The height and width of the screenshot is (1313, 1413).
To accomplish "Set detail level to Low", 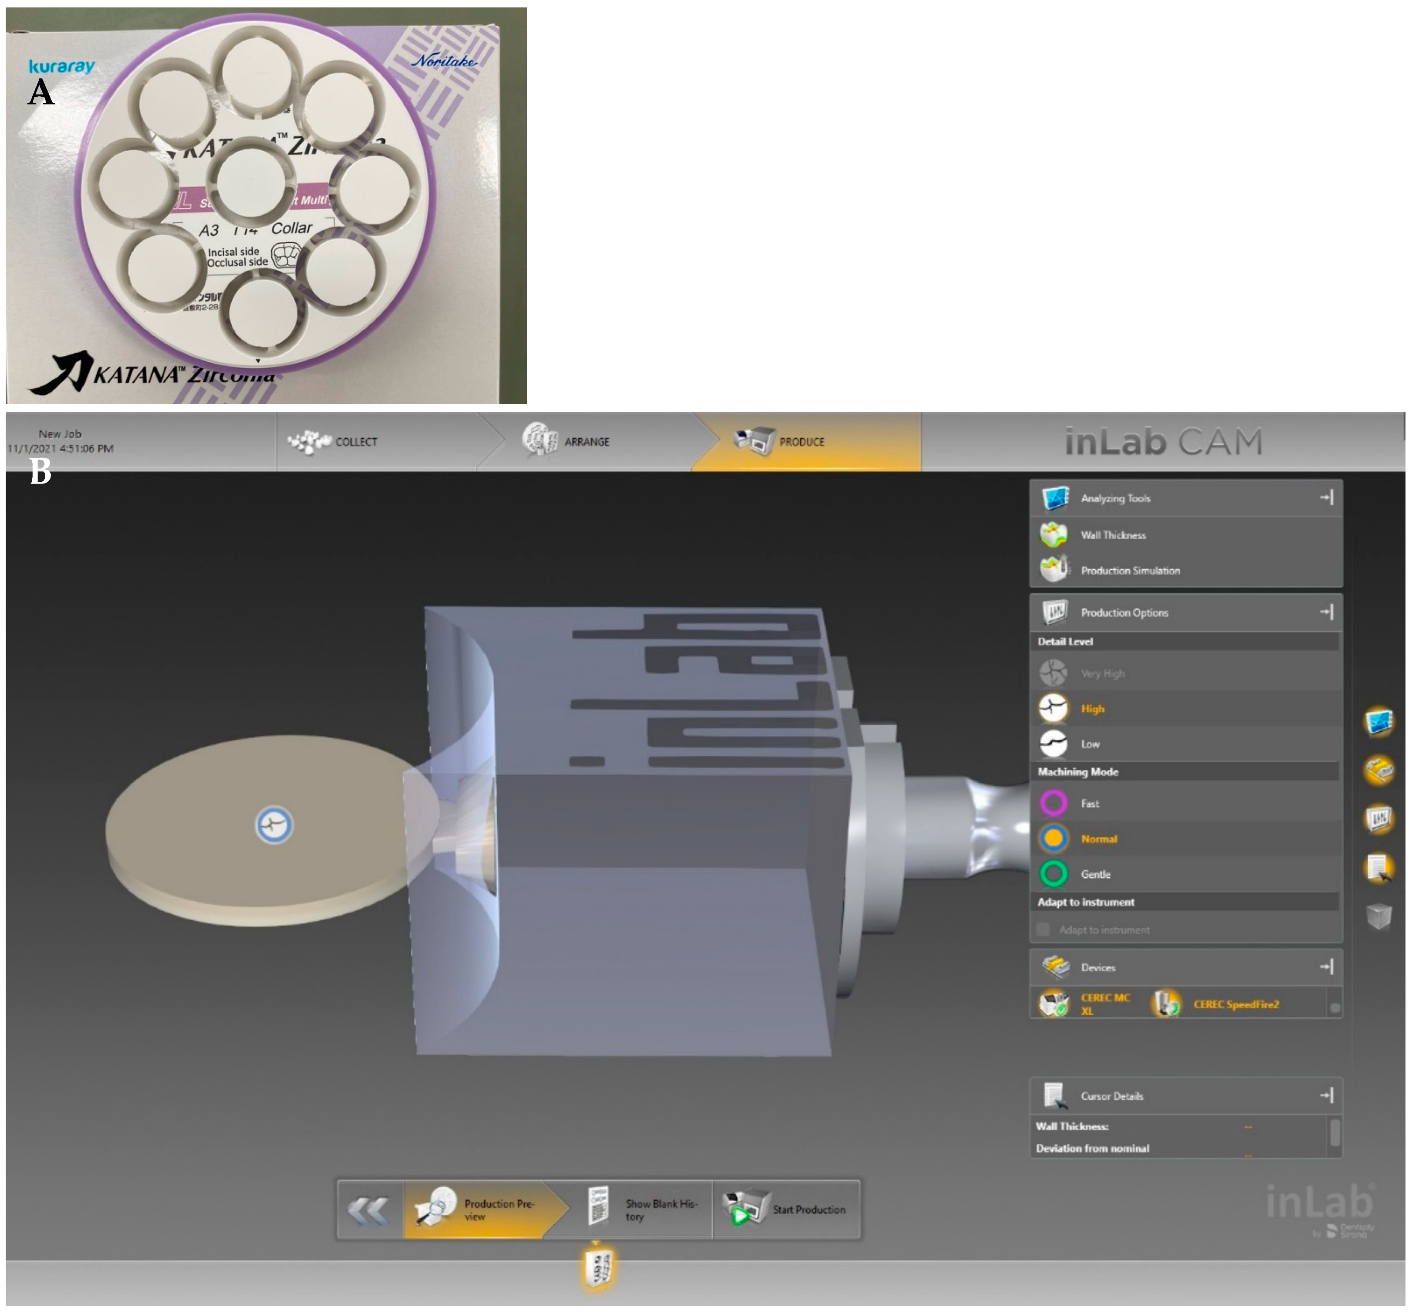I will 1089,744.
